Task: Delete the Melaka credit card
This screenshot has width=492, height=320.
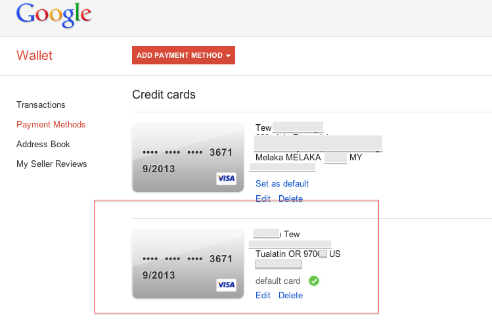Action: [x=290, y=198]
